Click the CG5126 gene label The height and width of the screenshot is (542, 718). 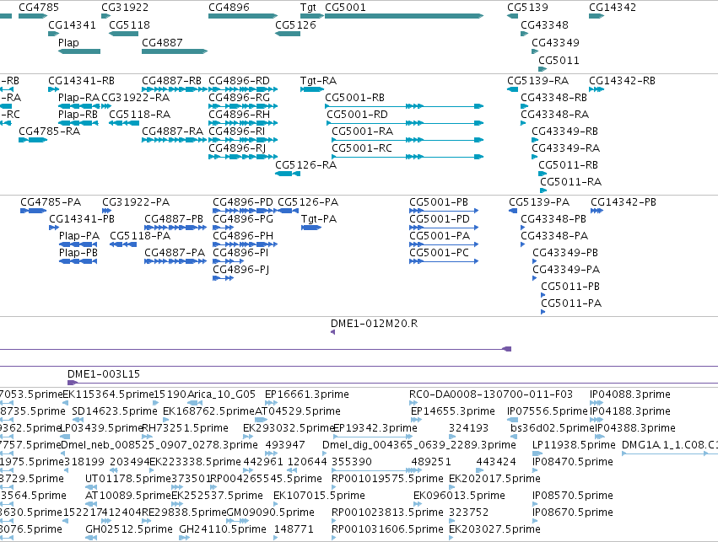[x=295, y=24]
